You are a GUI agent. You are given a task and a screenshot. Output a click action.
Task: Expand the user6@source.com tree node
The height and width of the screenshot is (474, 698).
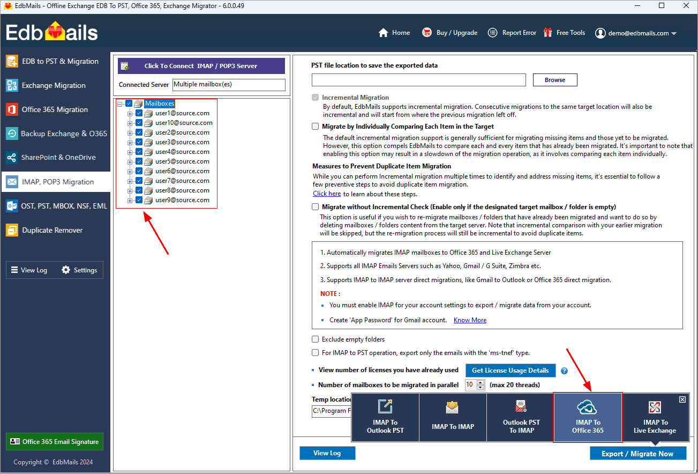point(130,171)
